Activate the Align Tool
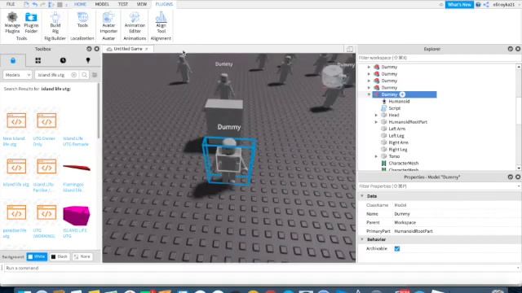This screenshot has height=293, width=522. [x=161, y=22]
